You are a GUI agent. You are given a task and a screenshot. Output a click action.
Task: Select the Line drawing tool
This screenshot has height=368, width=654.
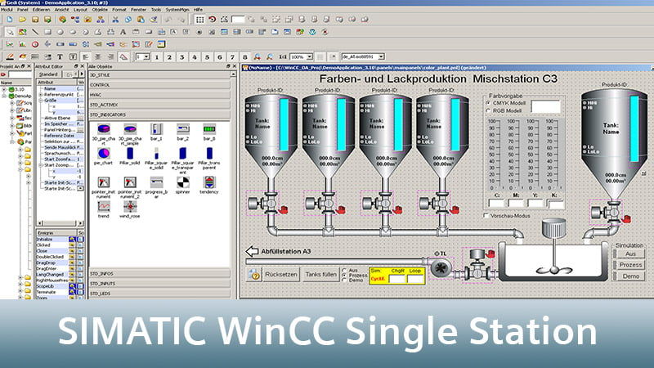coord(35,32)
